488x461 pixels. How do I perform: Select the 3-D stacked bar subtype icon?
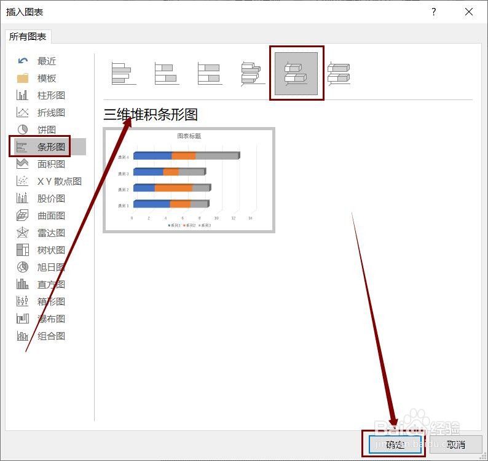pyautogui.click(x=296, y=74)
